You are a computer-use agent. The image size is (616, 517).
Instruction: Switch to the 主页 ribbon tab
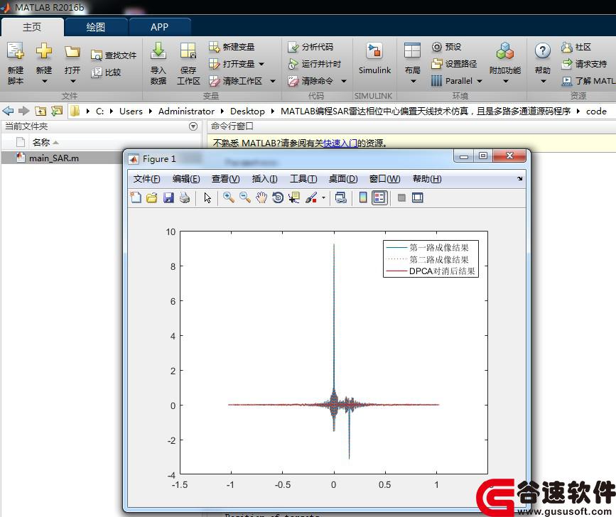[x=32, y=27]
